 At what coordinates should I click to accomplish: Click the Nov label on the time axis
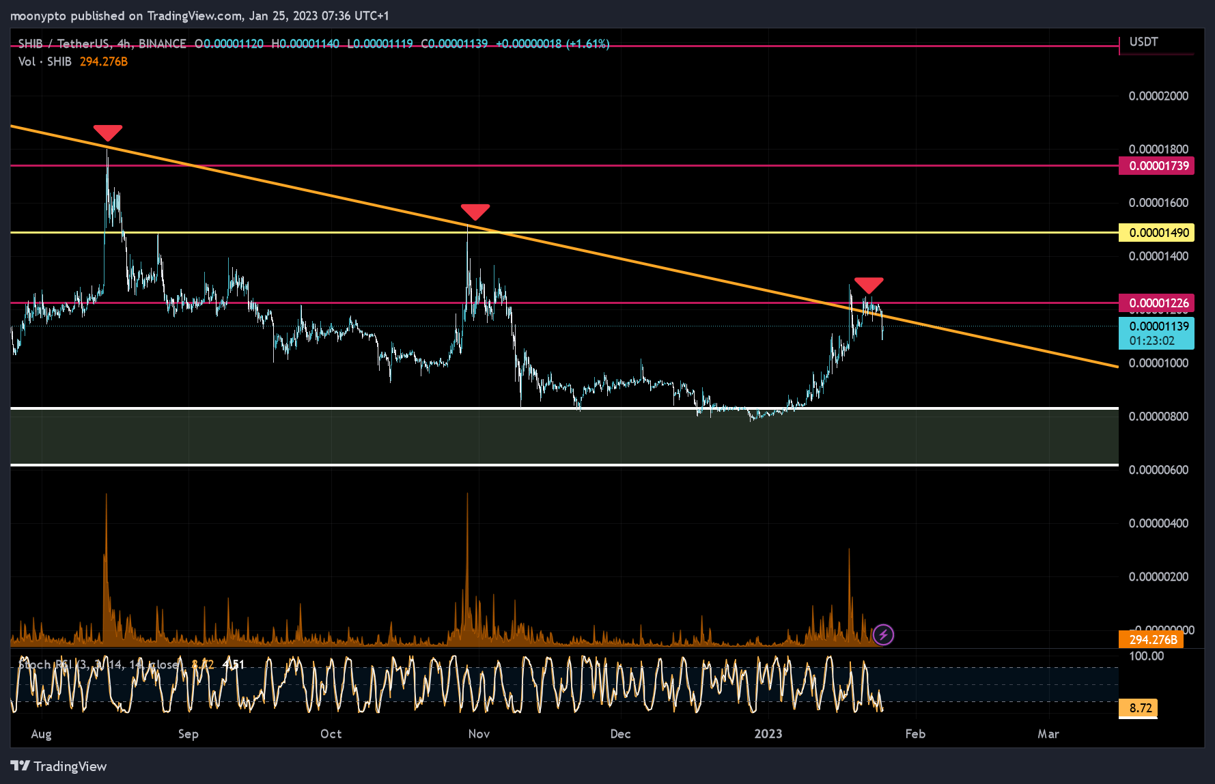coord(479,734)
